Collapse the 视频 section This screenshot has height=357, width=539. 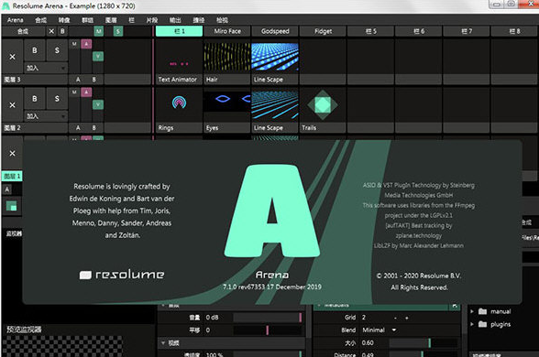[163, 342]
